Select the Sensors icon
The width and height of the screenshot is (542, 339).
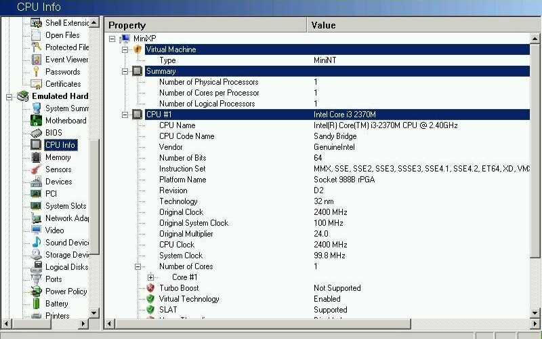click(x=36, y=169)
